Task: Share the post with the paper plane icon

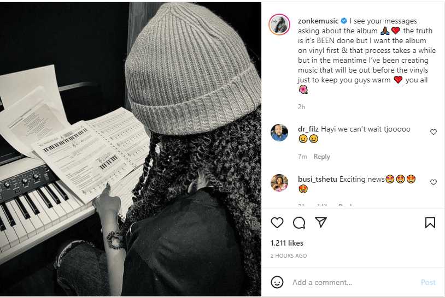Action: coord(321,222)
